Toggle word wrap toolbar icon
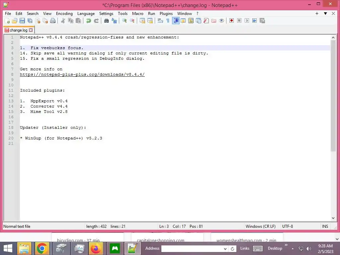This screenshot has height=255, width=340. 160,21
